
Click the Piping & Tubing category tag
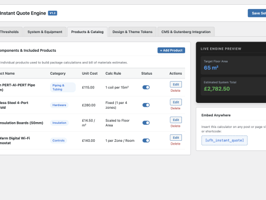(63, 87)
